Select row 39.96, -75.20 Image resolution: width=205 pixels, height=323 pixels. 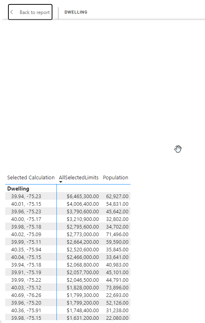(26, 303)
